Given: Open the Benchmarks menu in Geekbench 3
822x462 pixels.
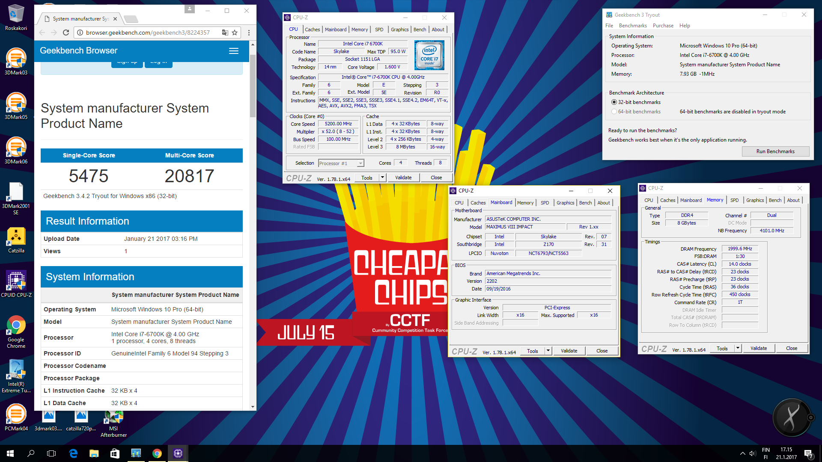Looking at the screenshot, I should pos(633,26).
